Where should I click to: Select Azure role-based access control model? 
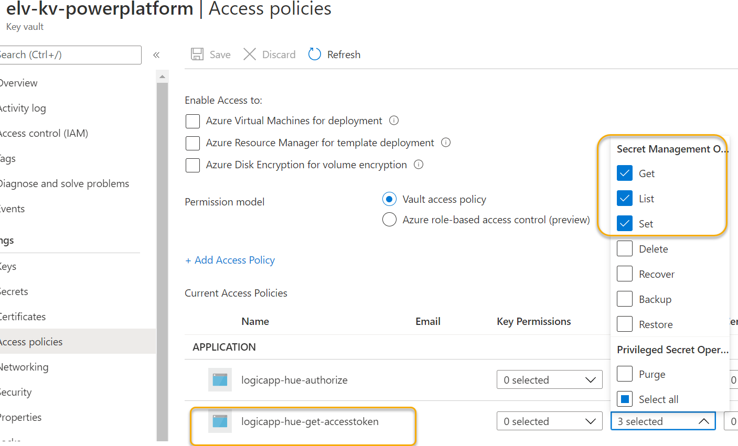[389, 220]
